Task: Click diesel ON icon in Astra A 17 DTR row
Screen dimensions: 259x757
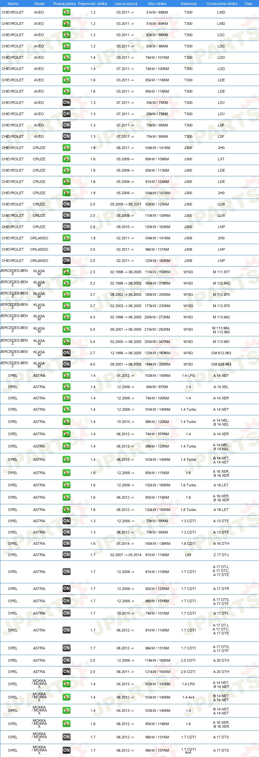Action: (67, 589)
